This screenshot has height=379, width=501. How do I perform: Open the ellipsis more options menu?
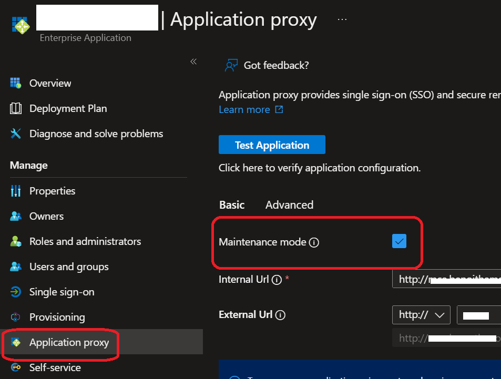342,19
